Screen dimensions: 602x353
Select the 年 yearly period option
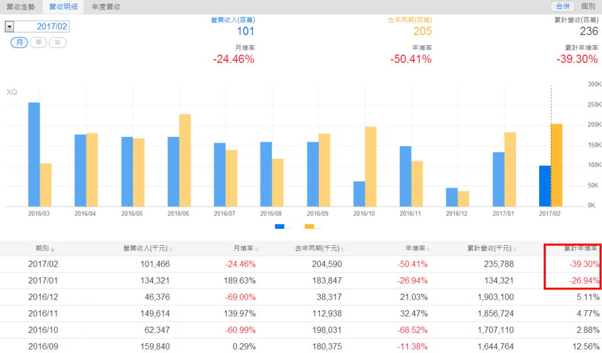pos(58,42)
